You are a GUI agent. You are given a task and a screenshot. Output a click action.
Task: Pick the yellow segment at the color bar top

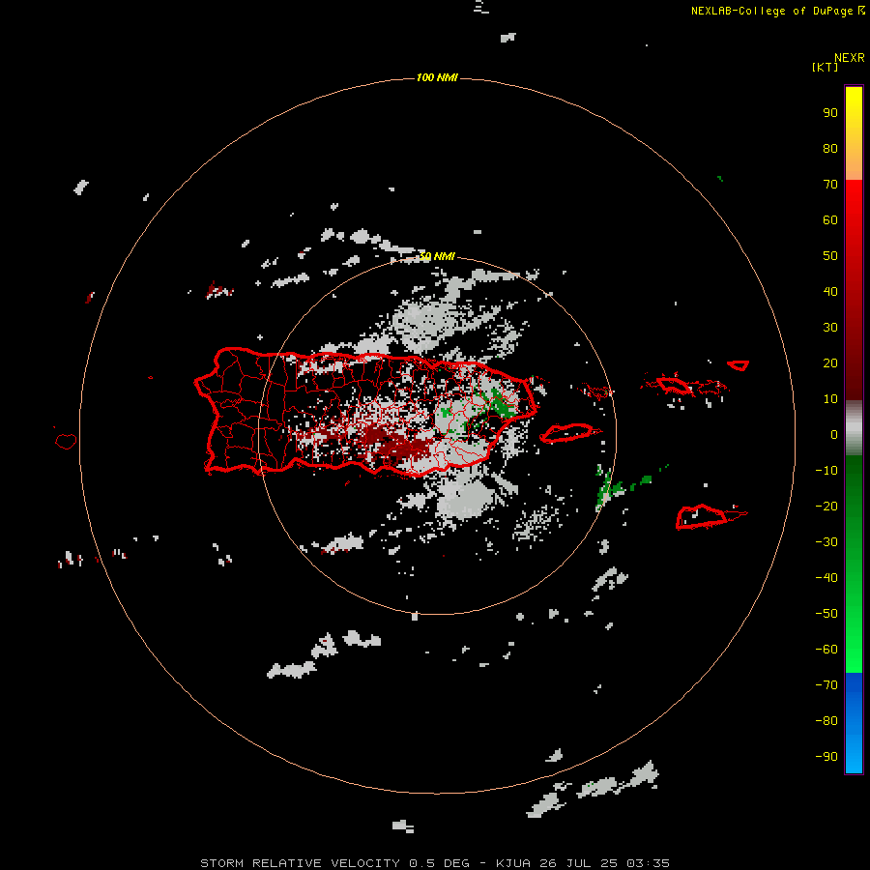tap(854, 133)
